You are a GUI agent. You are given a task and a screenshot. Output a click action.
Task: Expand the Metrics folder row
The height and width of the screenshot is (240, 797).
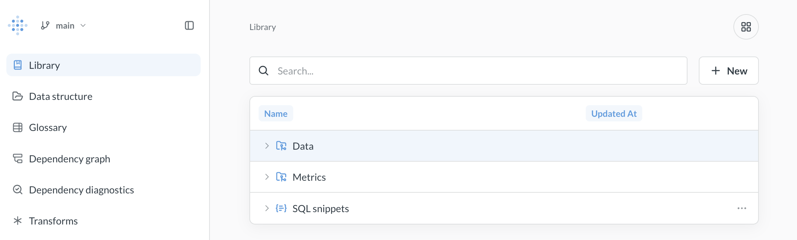click(266, 177)
